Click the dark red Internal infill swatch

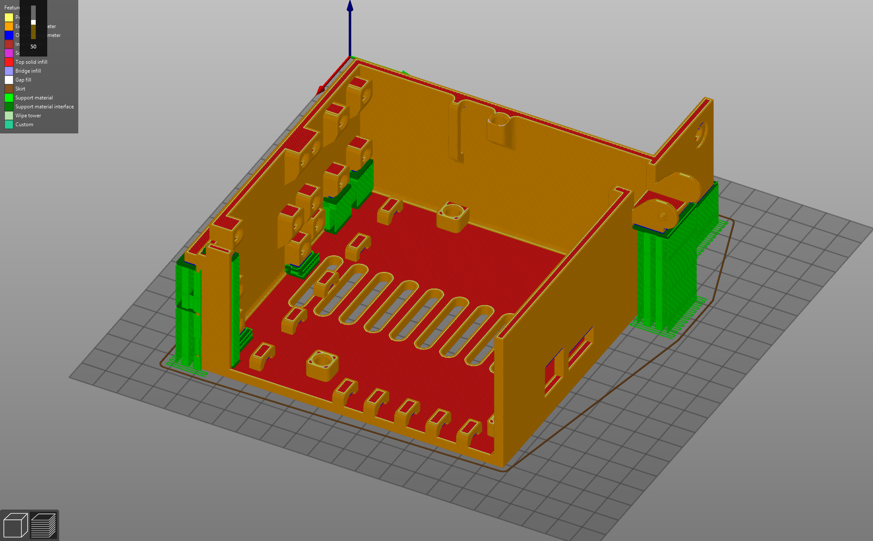pos(9,44)
